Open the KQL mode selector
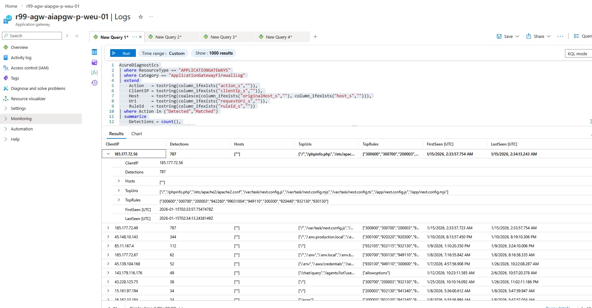 [577, 54]
